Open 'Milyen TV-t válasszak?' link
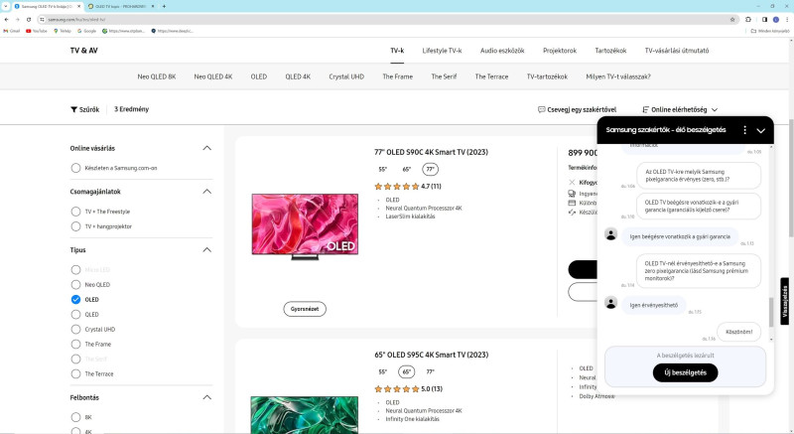794x434 pixels. point(617,76)
